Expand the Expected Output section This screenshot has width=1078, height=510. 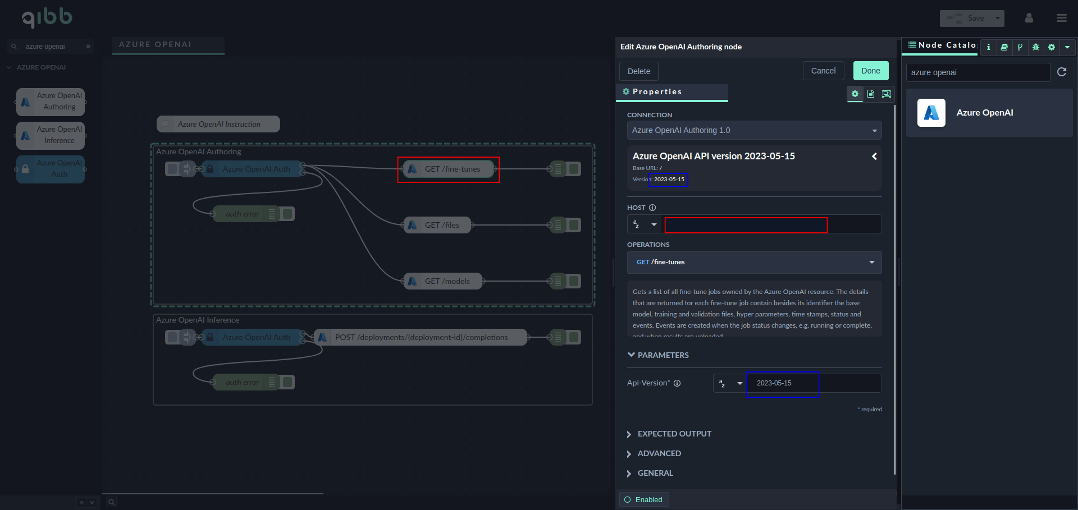click(674, 434)
